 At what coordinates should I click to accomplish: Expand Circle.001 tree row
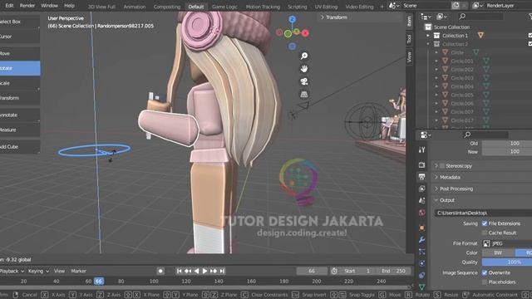[436, 61]
